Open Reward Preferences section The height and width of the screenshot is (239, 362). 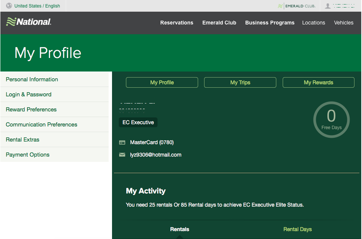tap(55, 109)
